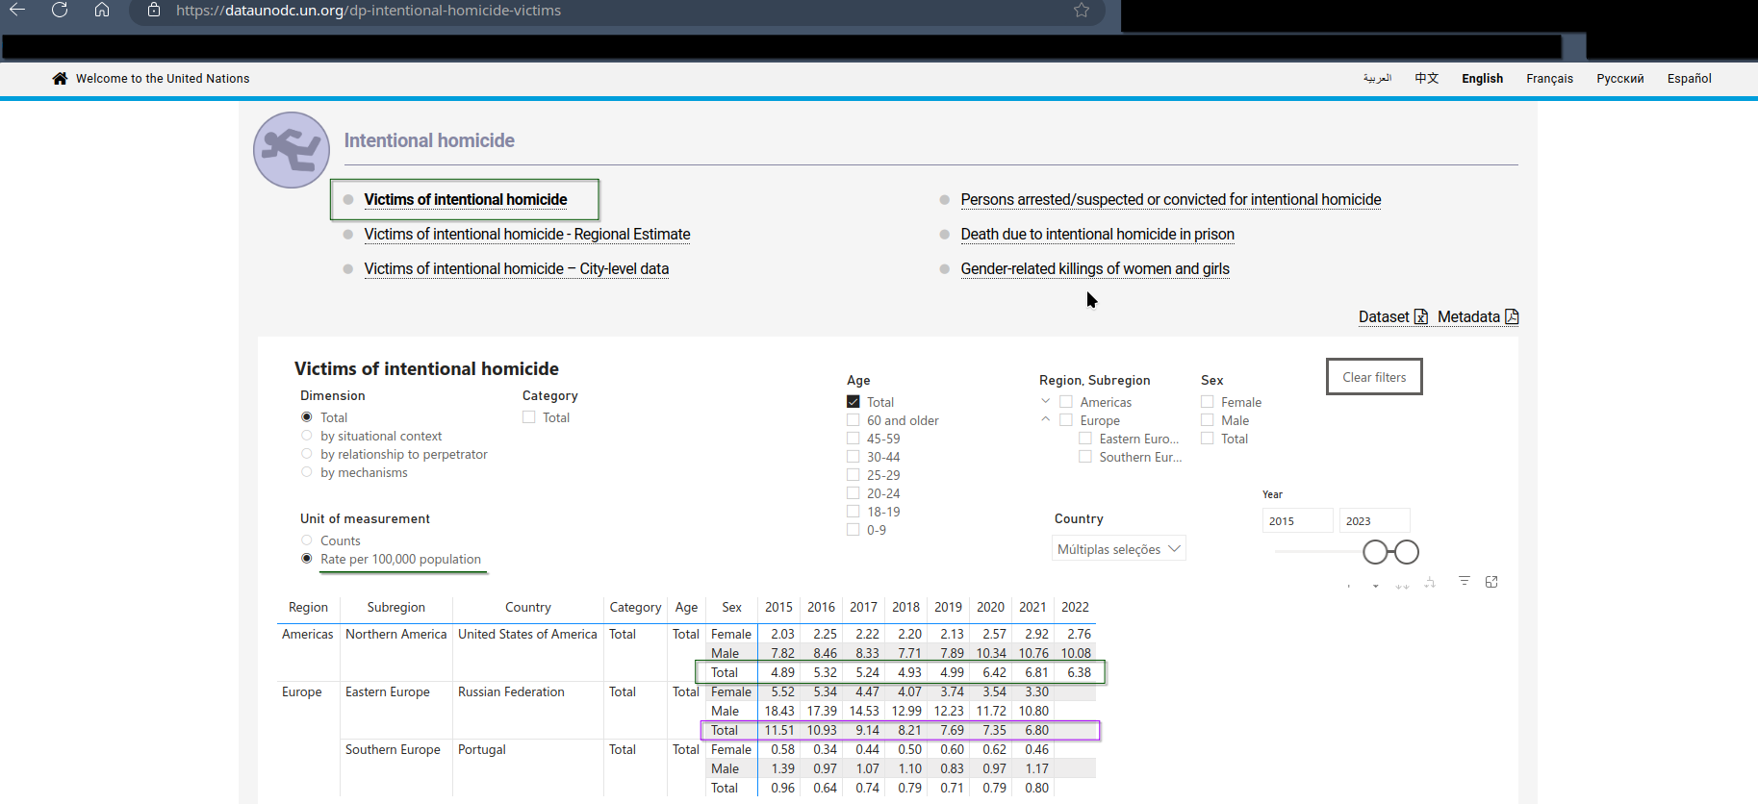Click the browser refresh icon
Viewport: 1758px width, 804px height.
[60, 11]
